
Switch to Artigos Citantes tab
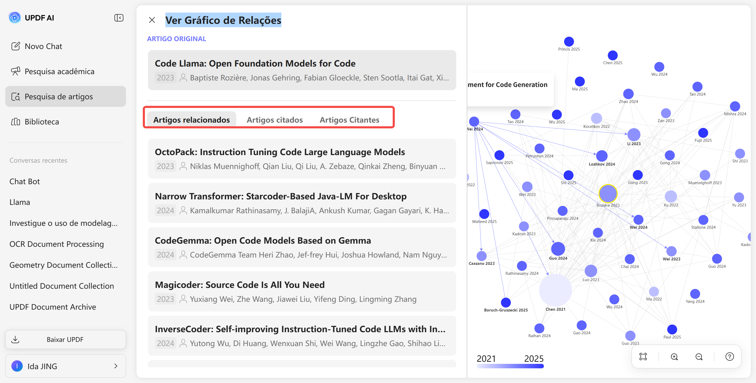pyautogui.click(x=349, y=119)
